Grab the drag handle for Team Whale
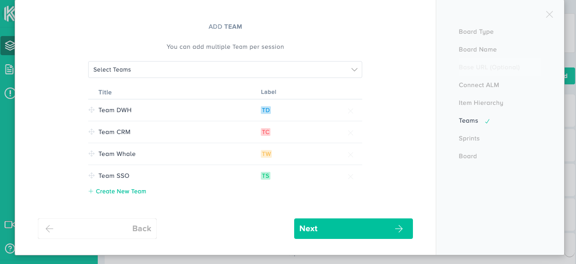 pyautogui.click(x=91, y=154)
